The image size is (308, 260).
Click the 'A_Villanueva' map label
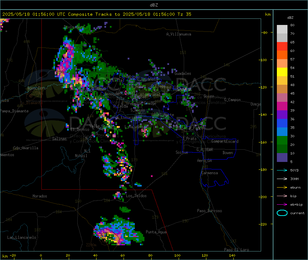pos(179,34)
